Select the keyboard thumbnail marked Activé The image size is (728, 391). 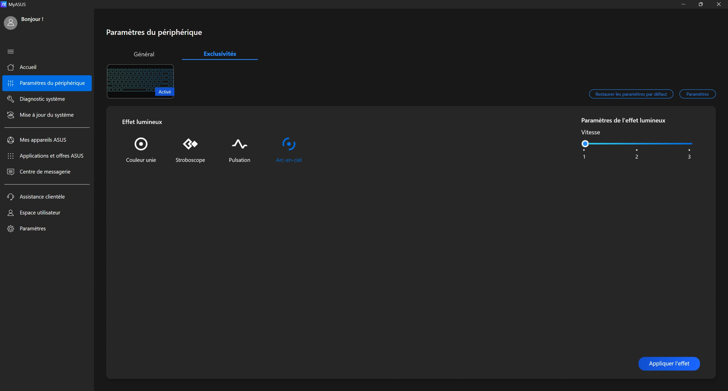point(140,81)
